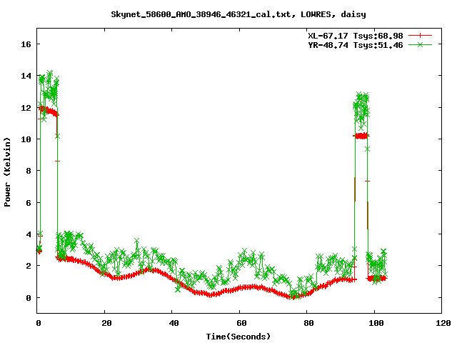Click the 0 tick label on the time axis
457x343 pixels.
click(x=39, y=323)
